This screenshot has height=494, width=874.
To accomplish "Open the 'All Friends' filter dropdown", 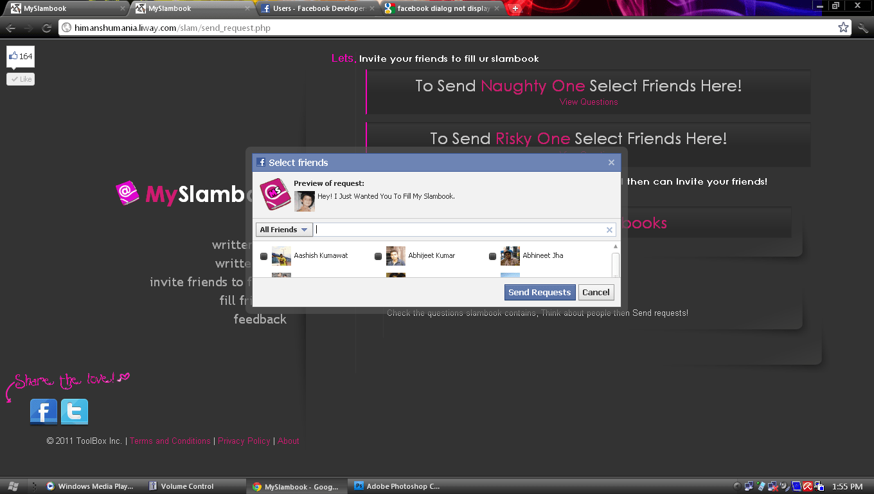I will pyautogui.click(x=283, y=229).
